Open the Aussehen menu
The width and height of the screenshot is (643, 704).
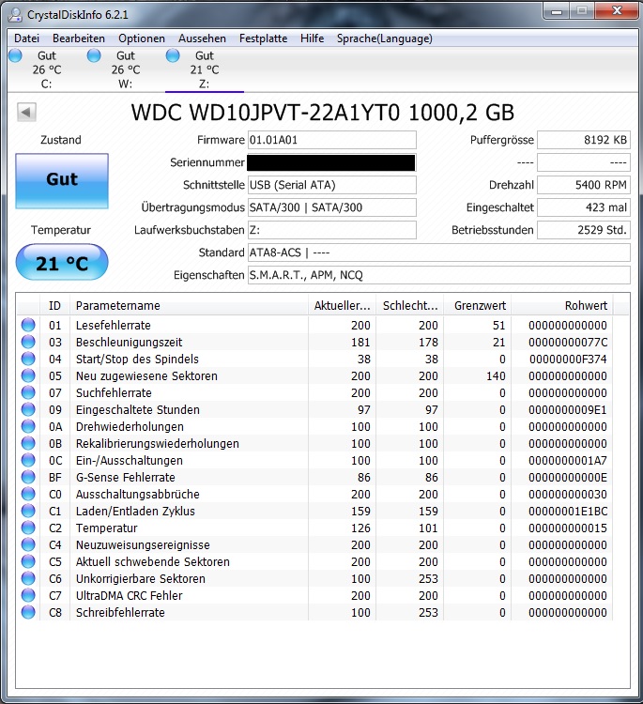coord(202,38)
